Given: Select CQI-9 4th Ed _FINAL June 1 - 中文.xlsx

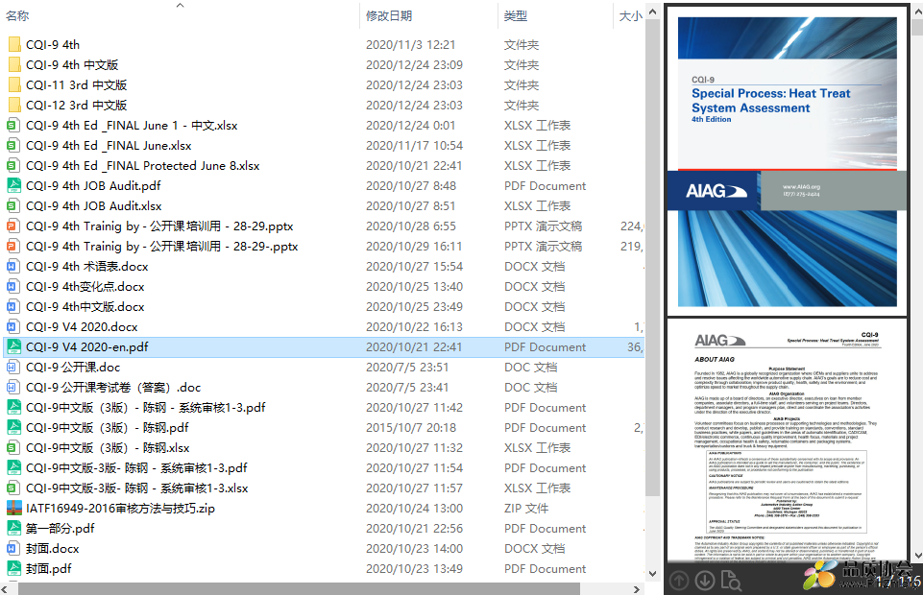Looking at the screenshot, I should [132, 125].
